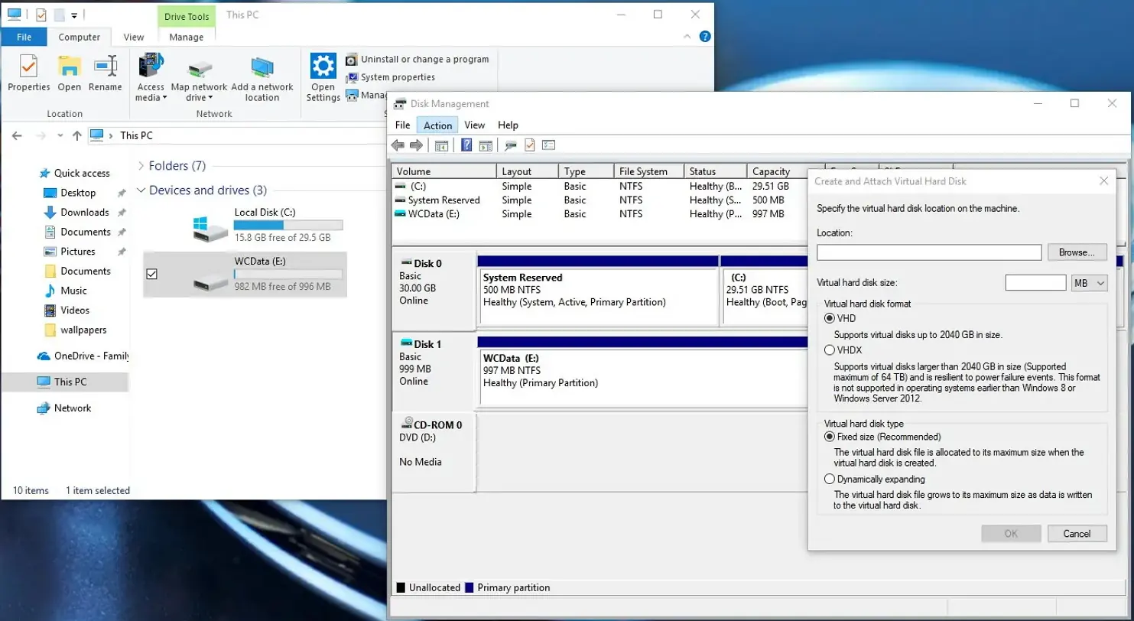This screenshot has width=1134, height=621.
Task: Switch to Computer tab in Explorer ribbon
Action: click(80, 37)
